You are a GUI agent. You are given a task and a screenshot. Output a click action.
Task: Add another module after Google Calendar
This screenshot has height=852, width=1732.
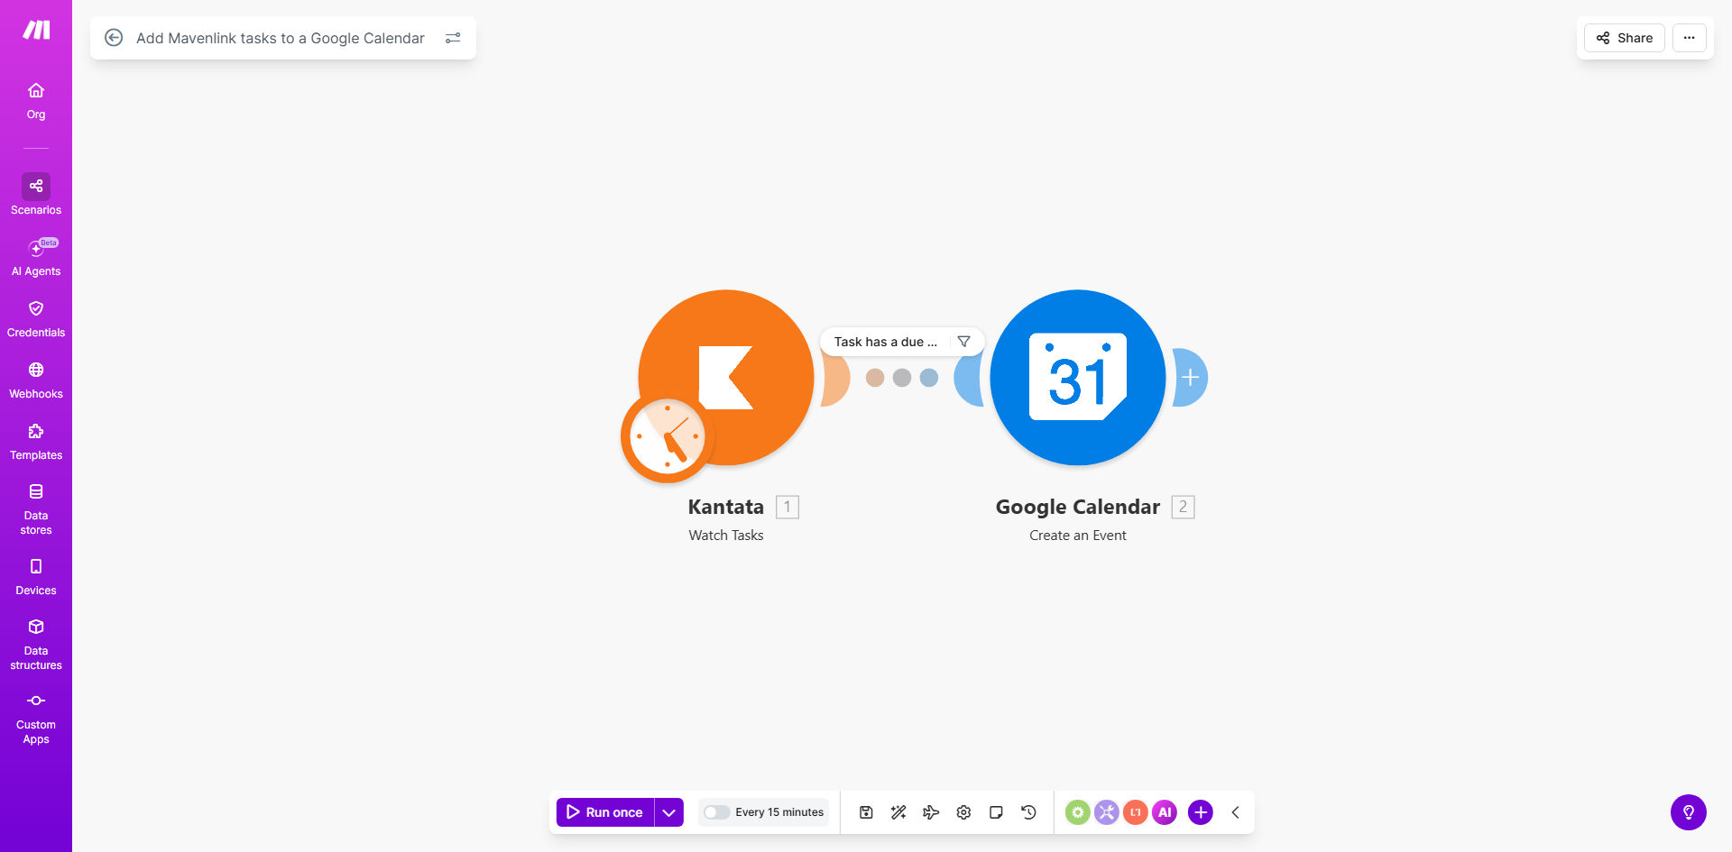pyautogui.click(x=1190, y=378)
